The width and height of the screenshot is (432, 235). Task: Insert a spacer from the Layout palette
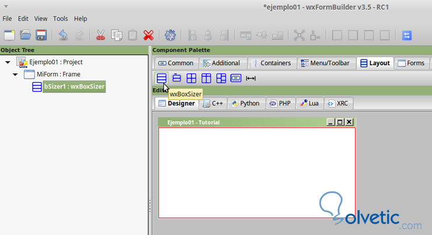[x=250, y=78]
